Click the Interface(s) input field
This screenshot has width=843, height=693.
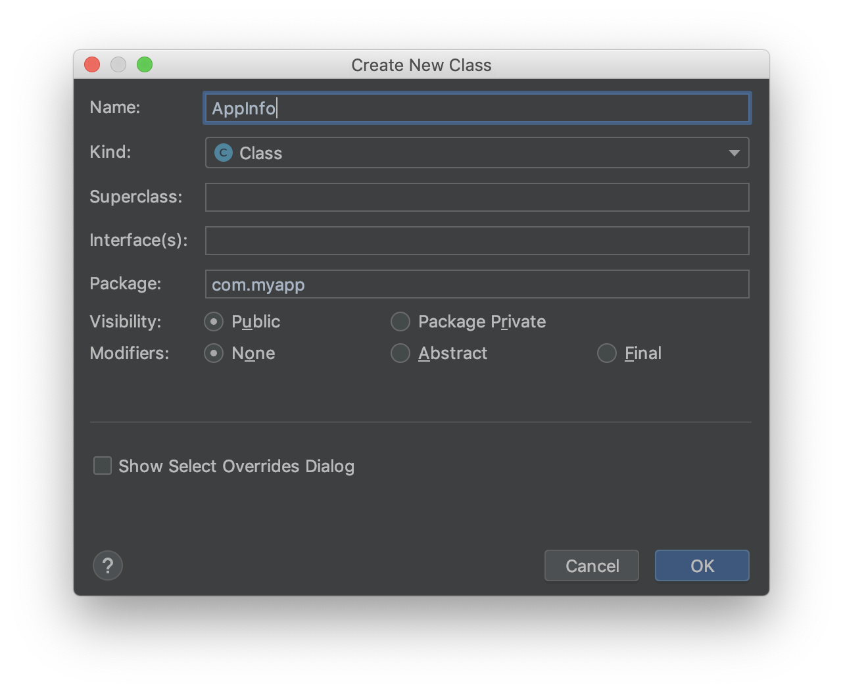click(x=477, y=241)
